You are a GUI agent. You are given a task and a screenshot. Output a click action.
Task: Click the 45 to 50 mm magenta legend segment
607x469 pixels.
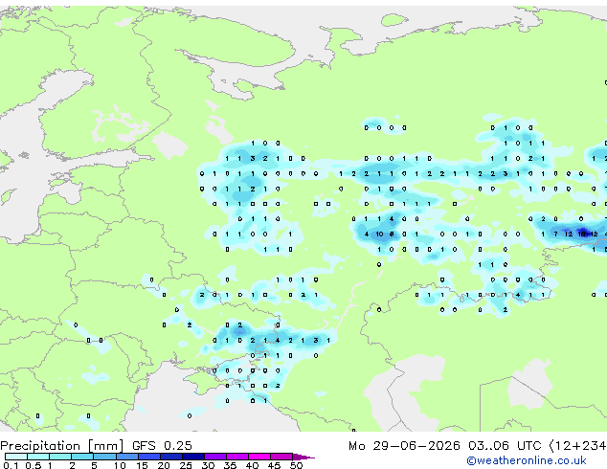pos(281,457)
